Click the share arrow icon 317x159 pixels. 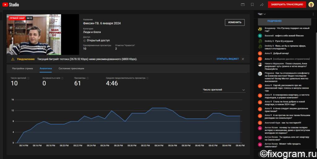click(x=262, y=4)
